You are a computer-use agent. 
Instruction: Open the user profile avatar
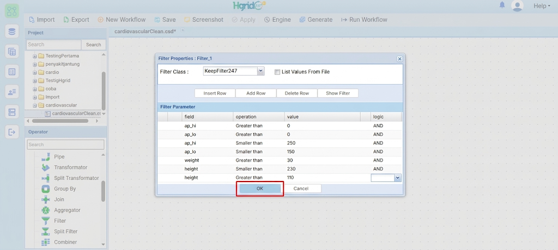click(x=517, y=5)
